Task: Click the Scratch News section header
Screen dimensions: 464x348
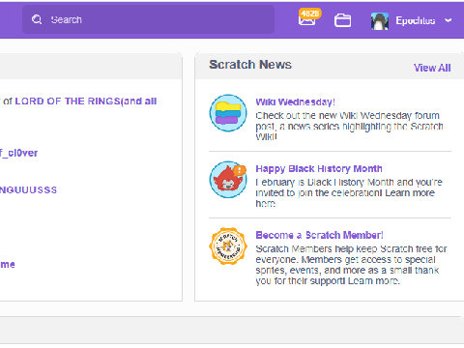Action: point(250,65)
